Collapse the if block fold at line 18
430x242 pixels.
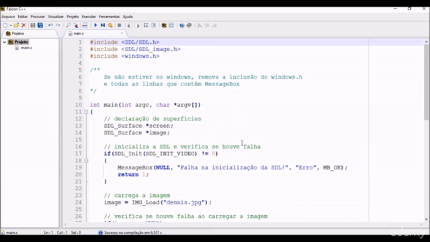click(x=86, y=161)
